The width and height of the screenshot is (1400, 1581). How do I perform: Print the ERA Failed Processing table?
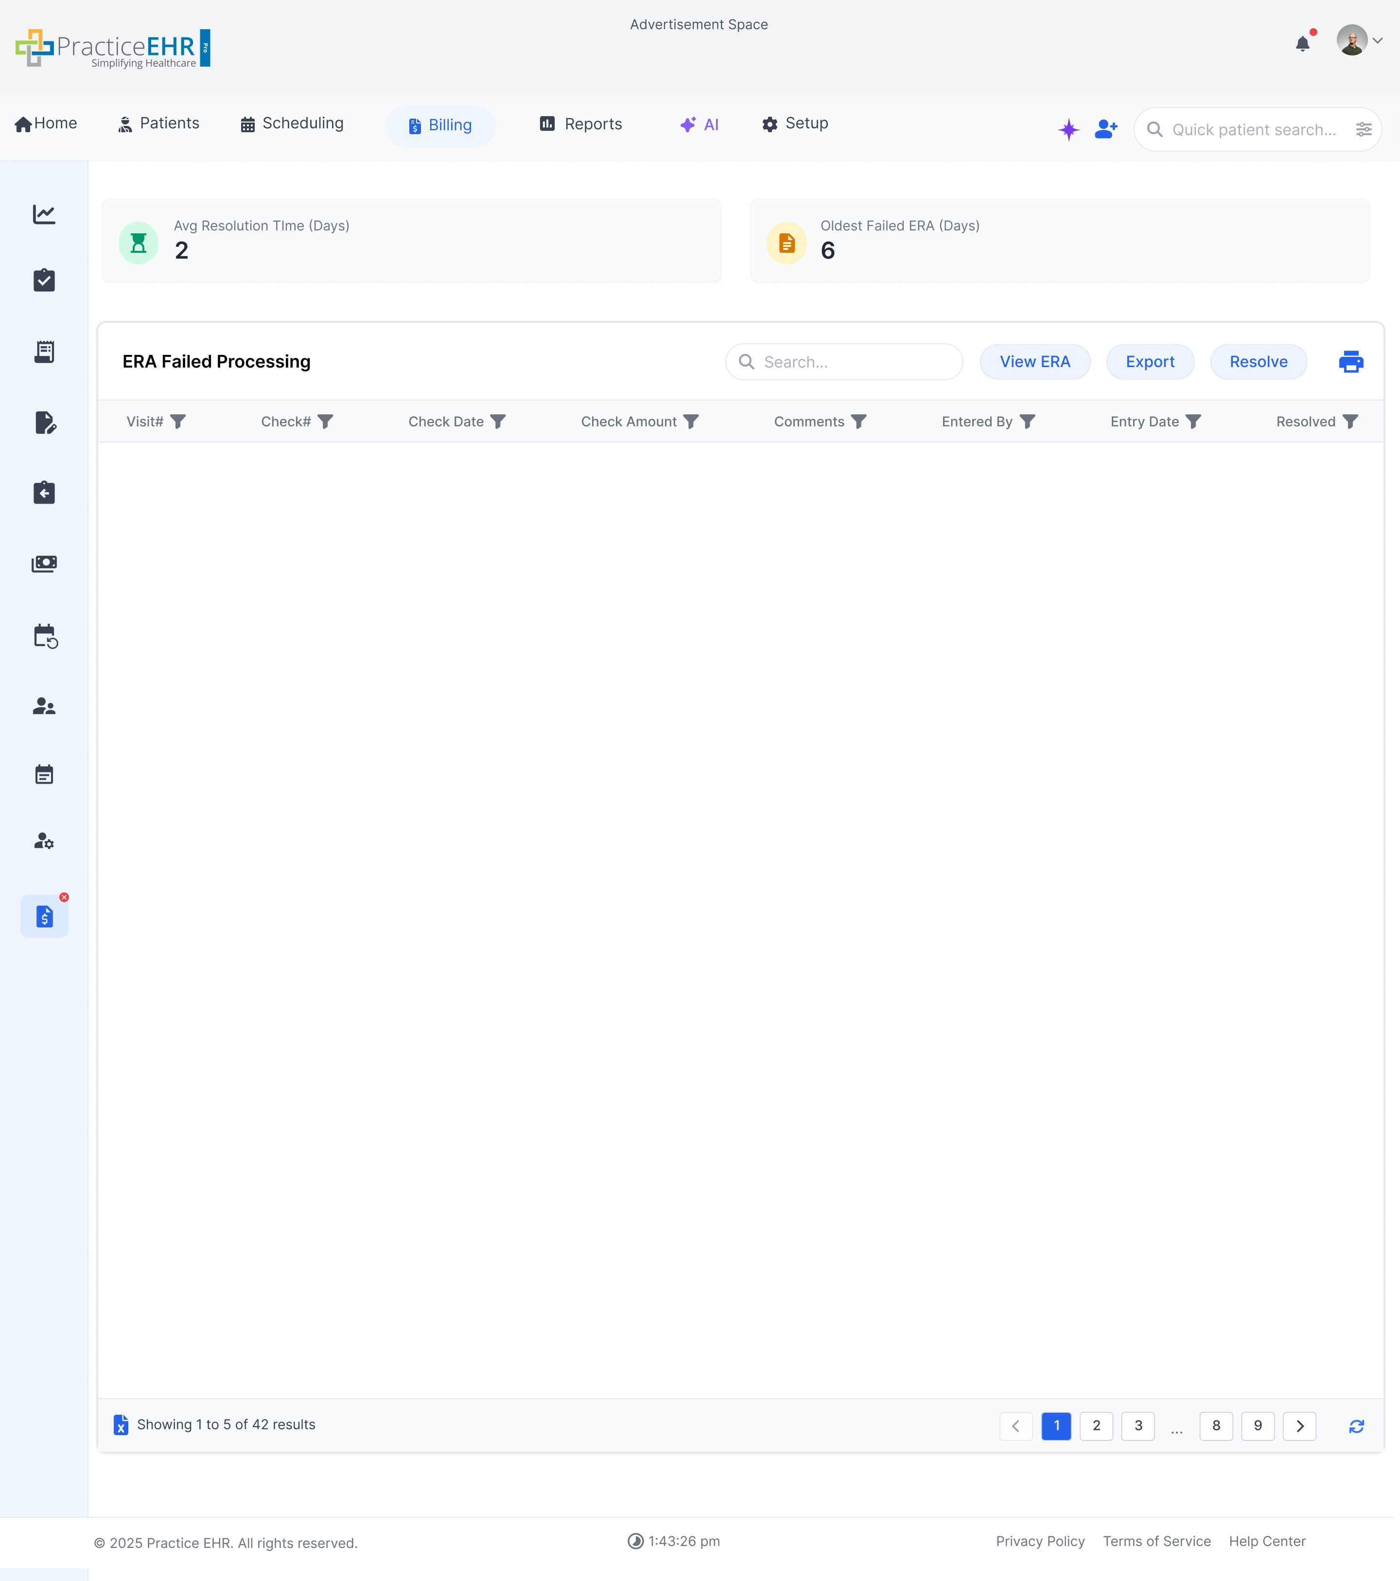[x=1350, y=361]
